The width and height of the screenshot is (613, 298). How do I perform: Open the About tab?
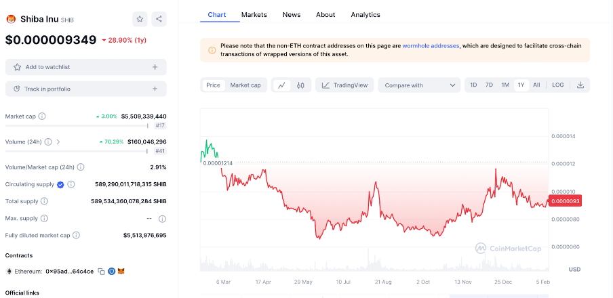(x=325, y=15)
